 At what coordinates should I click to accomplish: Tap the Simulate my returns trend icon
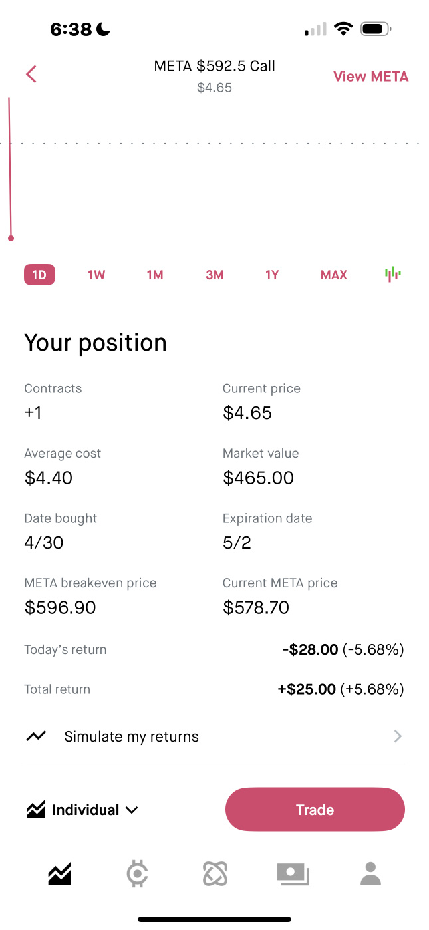pyautogui.click(x=36, y=736)
